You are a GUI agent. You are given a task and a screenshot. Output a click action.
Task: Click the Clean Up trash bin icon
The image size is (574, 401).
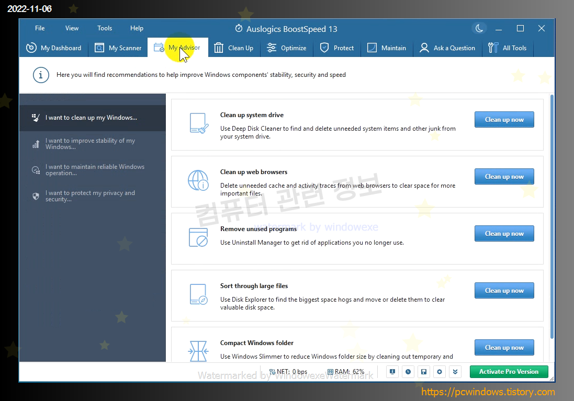click(219, 48)
